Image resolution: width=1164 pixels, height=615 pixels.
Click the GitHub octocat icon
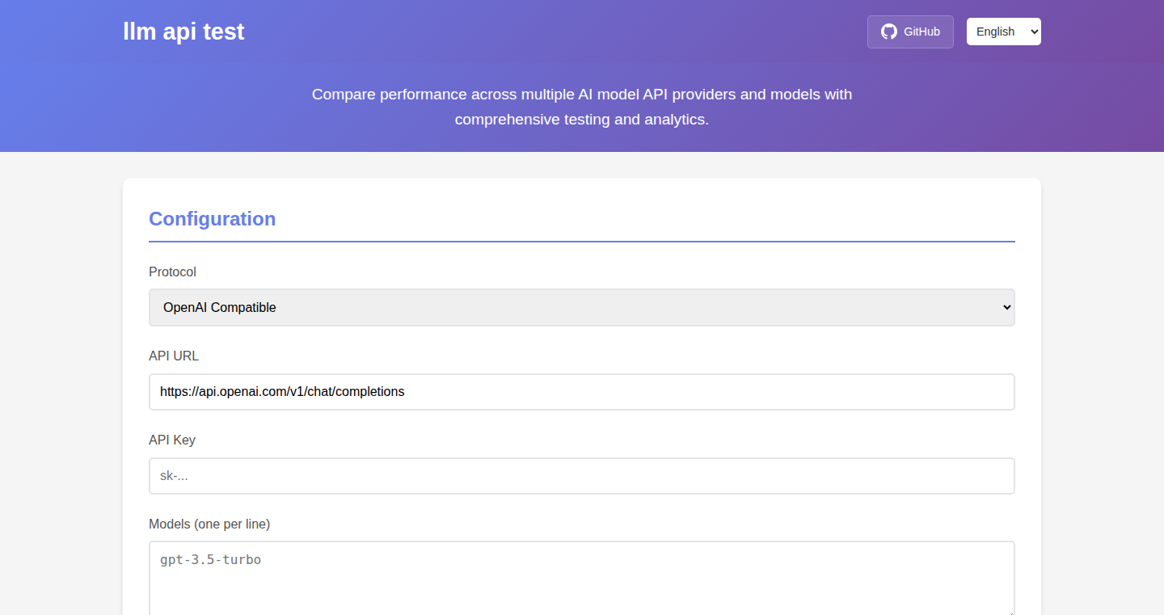pyautogui.click(x=889, y=32)
